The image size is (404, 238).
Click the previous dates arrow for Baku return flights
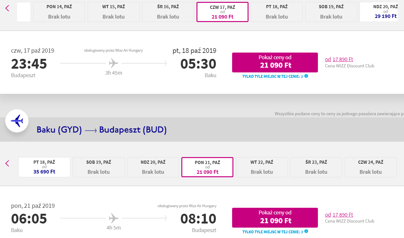pyautogui.click(x=8, y=163)
